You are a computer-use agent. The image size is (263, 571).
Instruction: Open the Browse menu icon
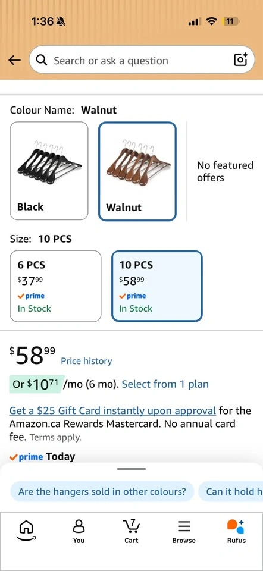click(x=184, y=531)
